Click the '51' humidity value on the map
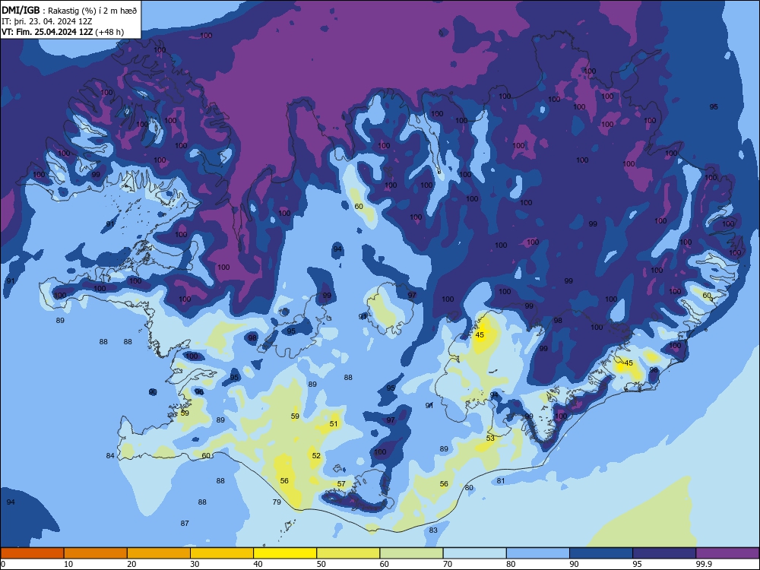The height and width of the screenshot is (570, 760). click(x=334, y=423)
